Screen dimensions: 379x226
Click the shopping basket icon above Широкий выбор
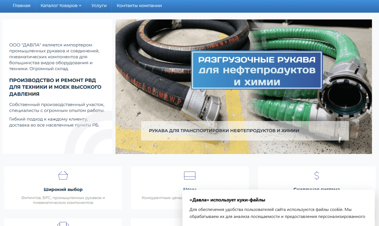[63, 175]
